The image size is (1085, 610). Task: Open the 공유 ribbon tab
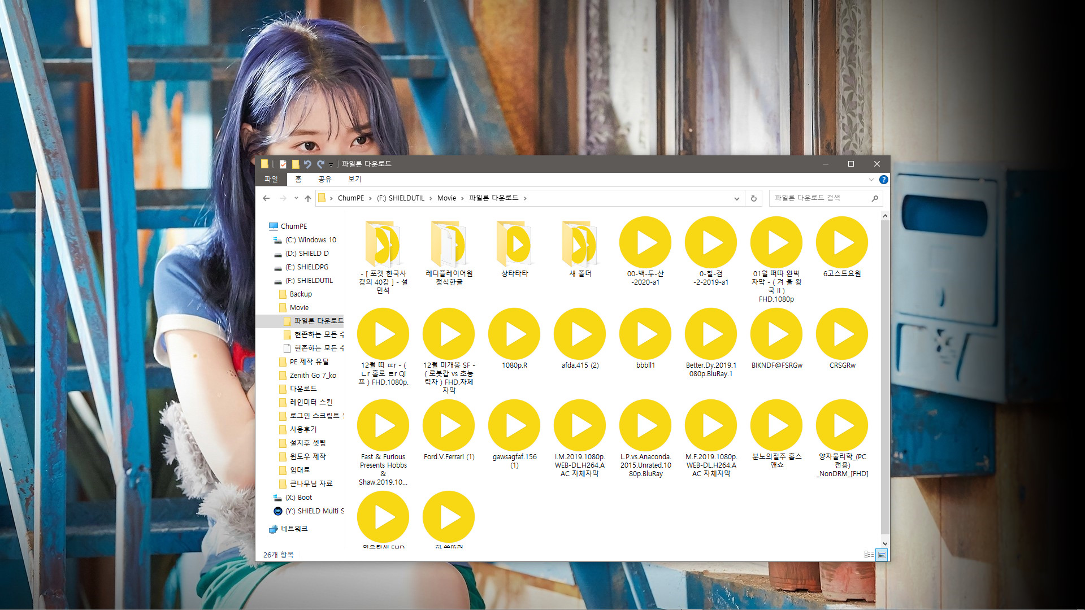[324, 179]
